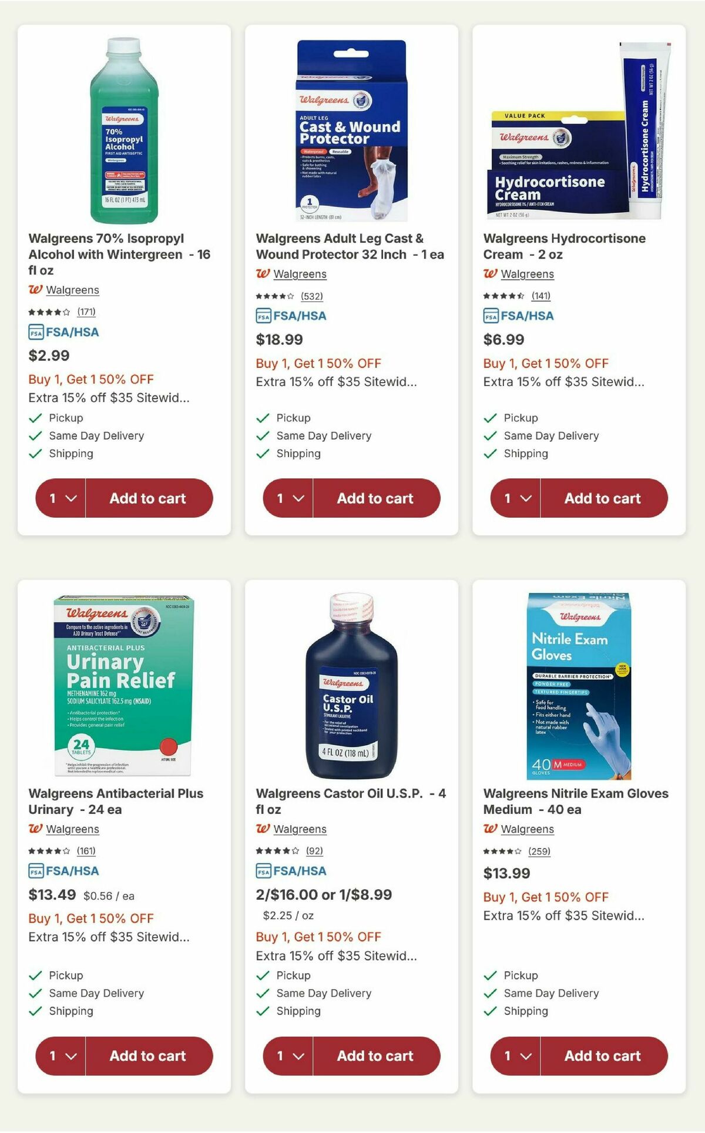
Task: Open the quantity dropdown on Isopropyl Alcohol card
Action: point(59,498)
